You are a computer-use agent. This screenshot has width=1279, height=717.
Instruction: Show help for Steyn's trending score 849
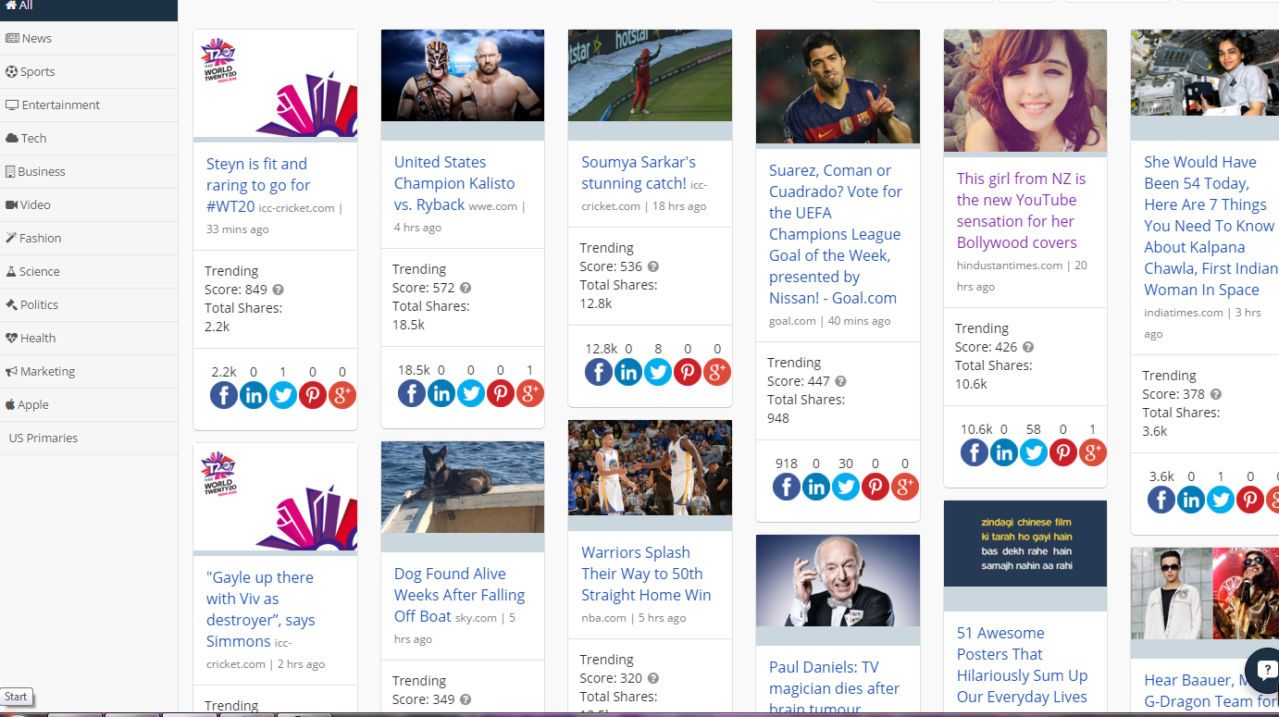tap(278, 290)
